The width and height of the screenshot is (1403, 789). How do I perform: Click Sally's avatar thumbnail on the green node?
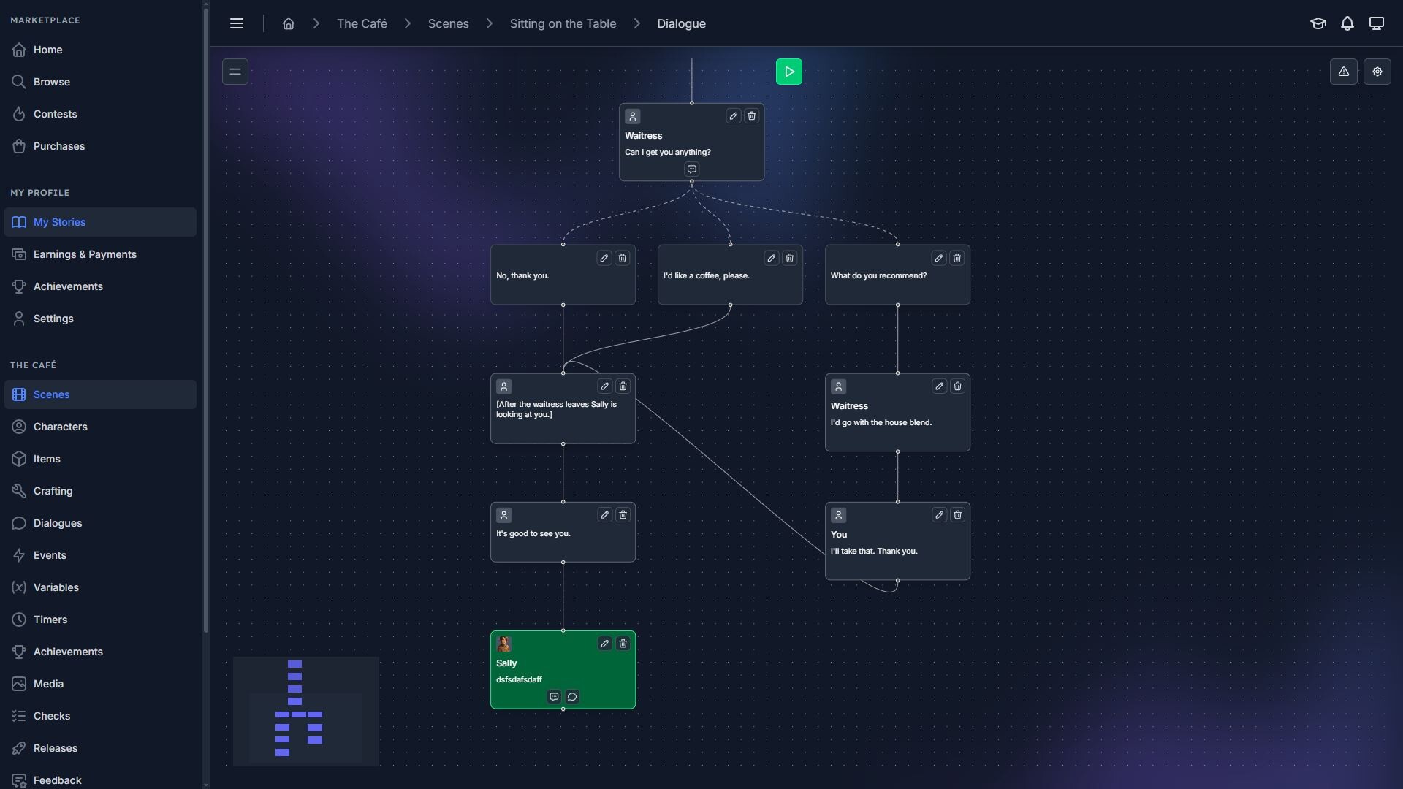505,644
